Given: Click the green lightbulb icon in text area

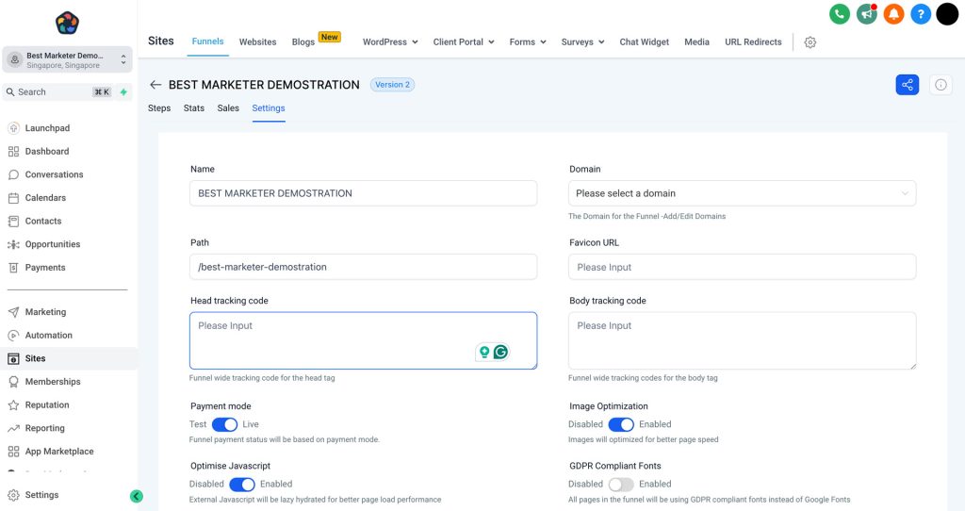Looking at the screenshot, I should point(484,353).
